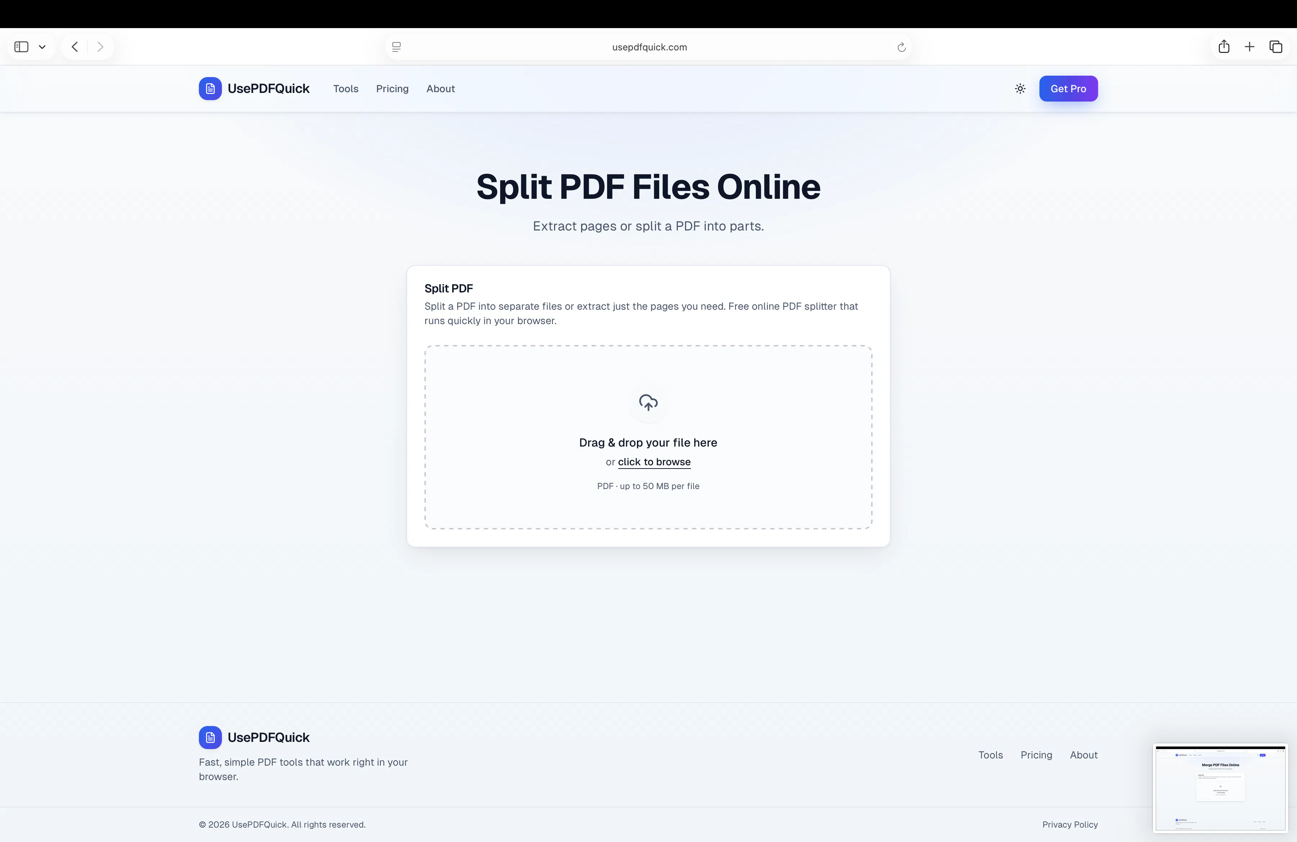Click the 'click to browse' link

coord(654,462)
